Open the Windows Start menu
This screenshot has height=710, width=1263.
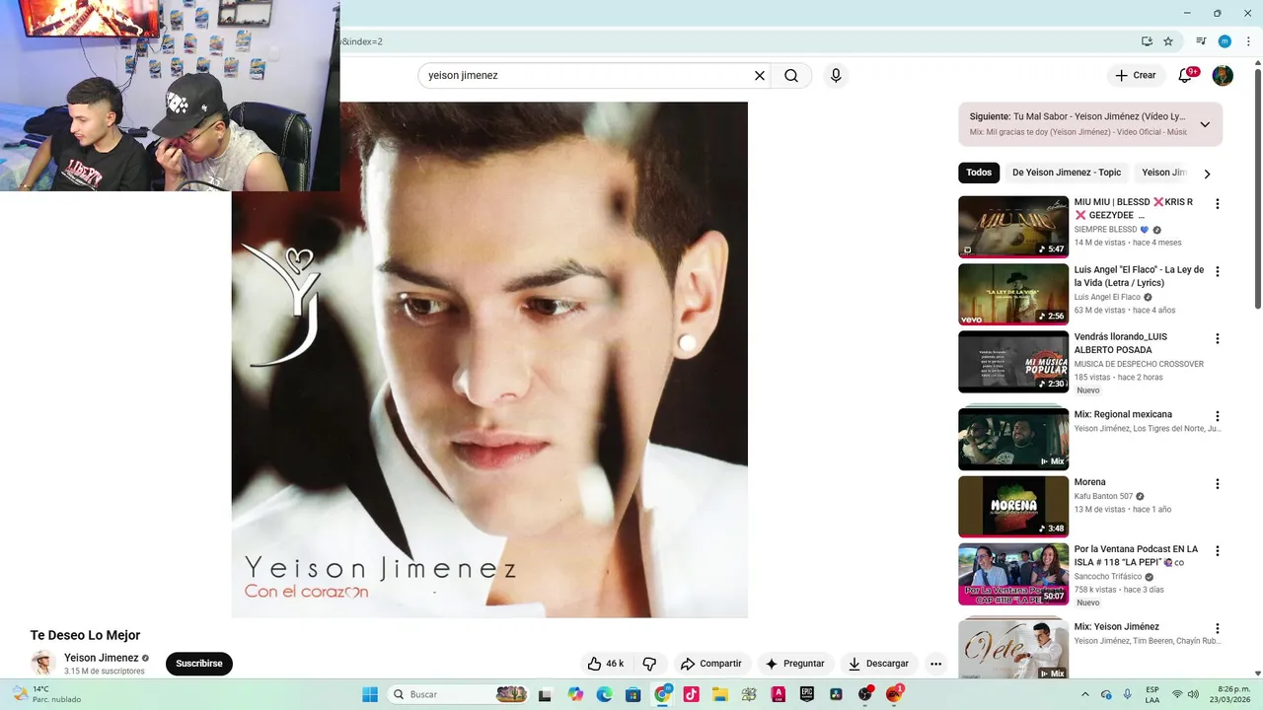click(370, 694)
